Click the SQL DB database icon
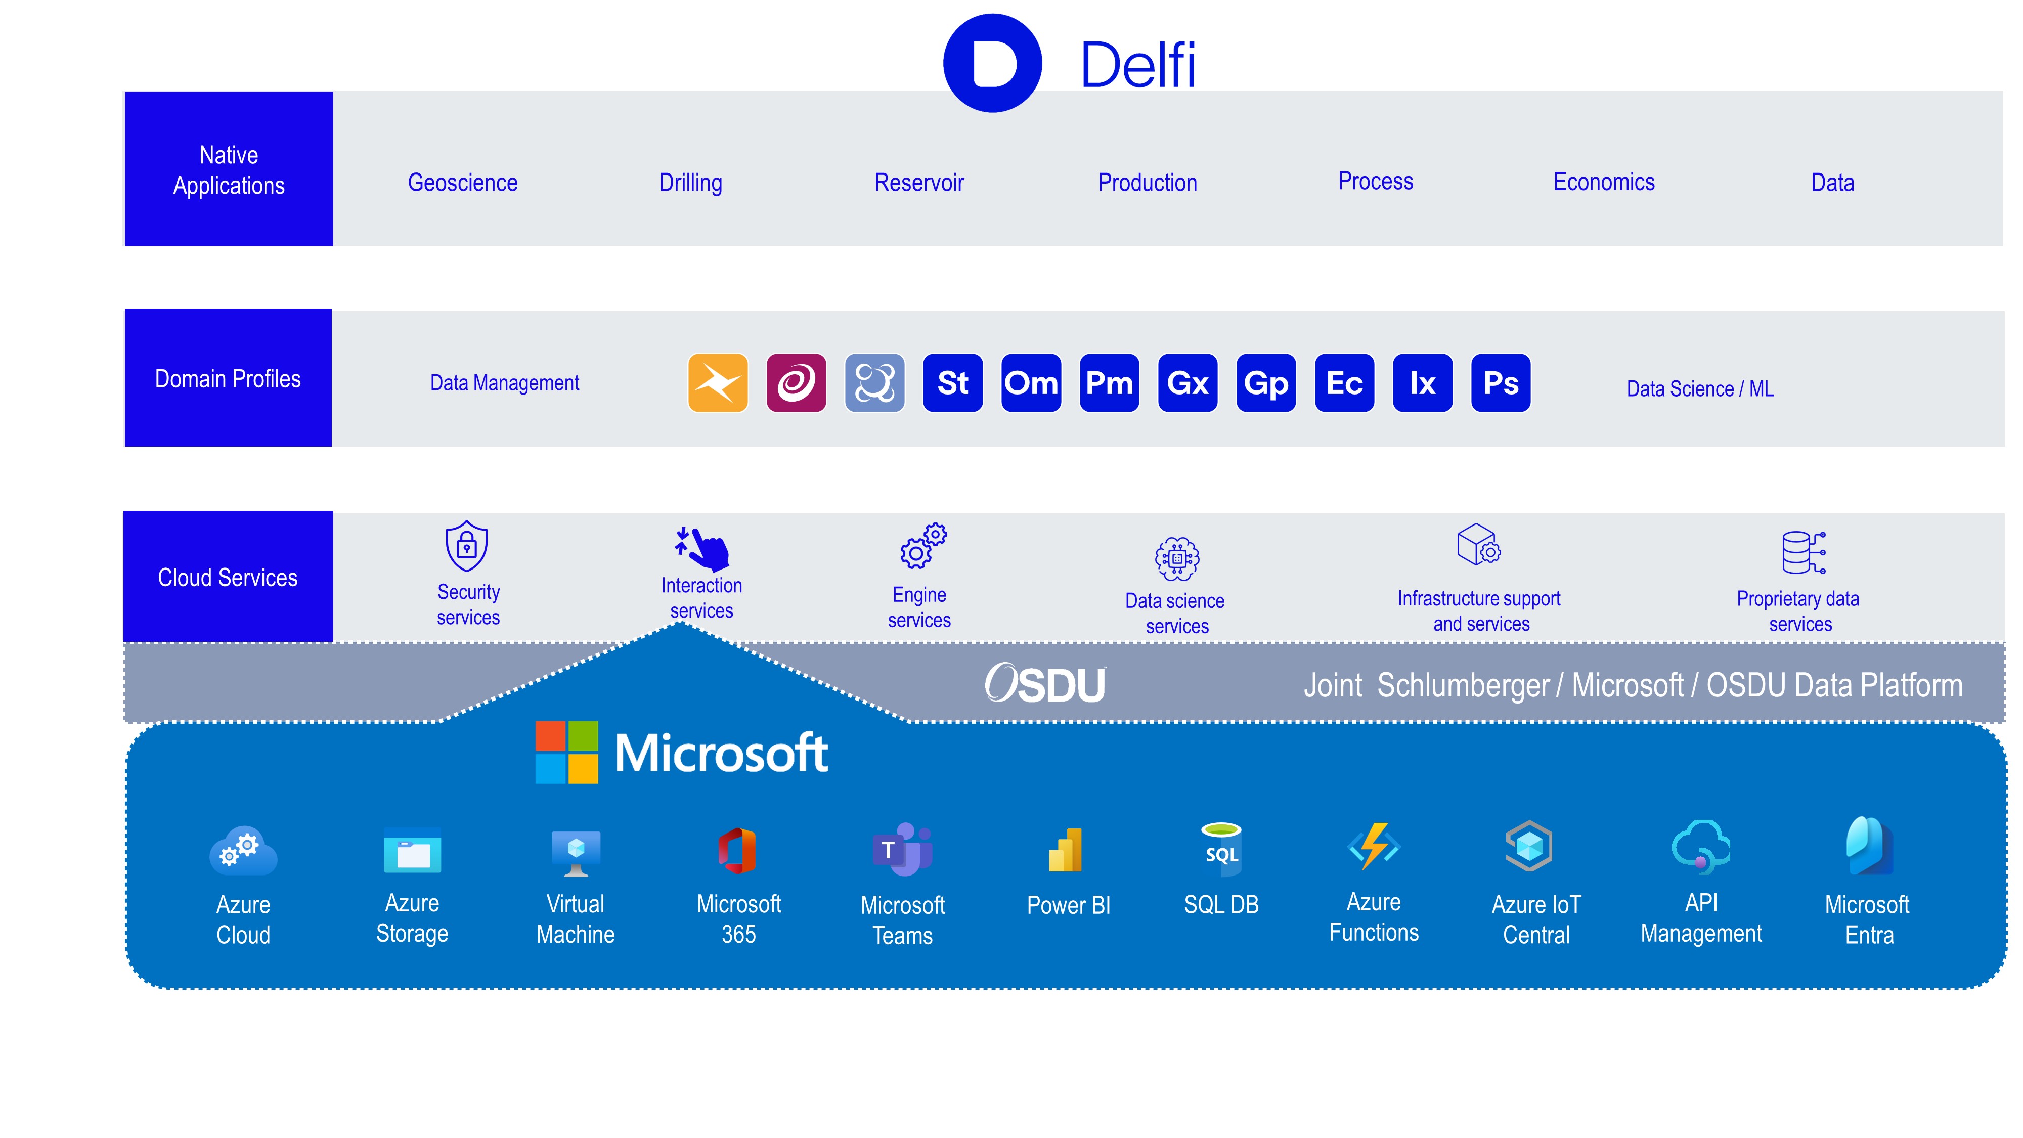 1221,850
